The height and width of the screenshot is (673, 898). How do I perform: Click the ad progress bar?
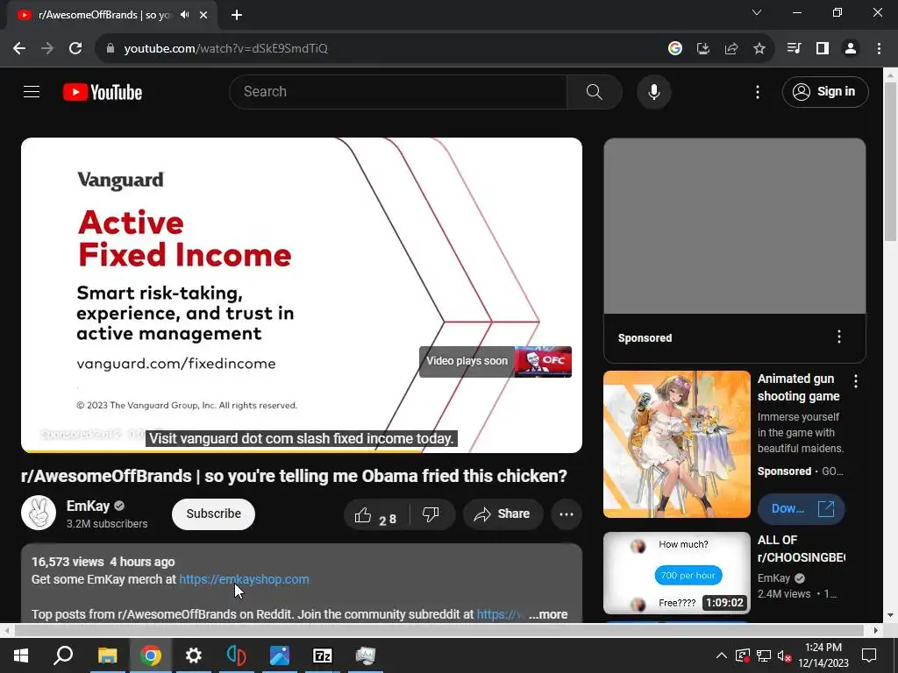tap(302, 451)
